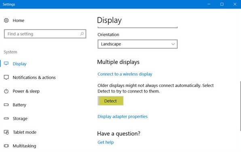This screenshot has width=241, height=152.
Task: Click the Orientation dropdown chevron arrow
Action: click(x=173, y=44)
